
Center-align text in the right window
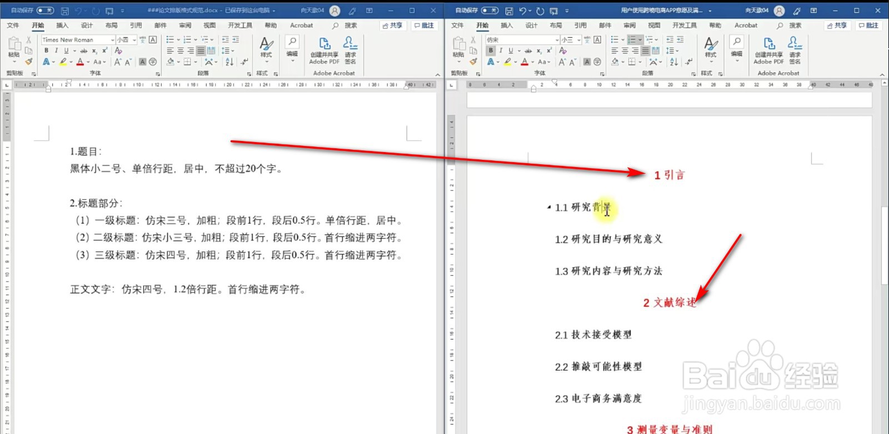[x=625, y=51]
